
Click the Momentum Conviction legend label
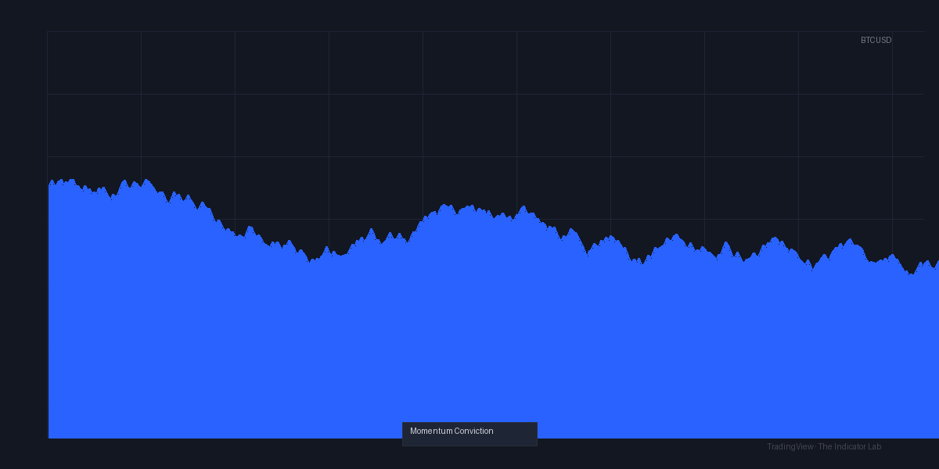tap(452, 431)
